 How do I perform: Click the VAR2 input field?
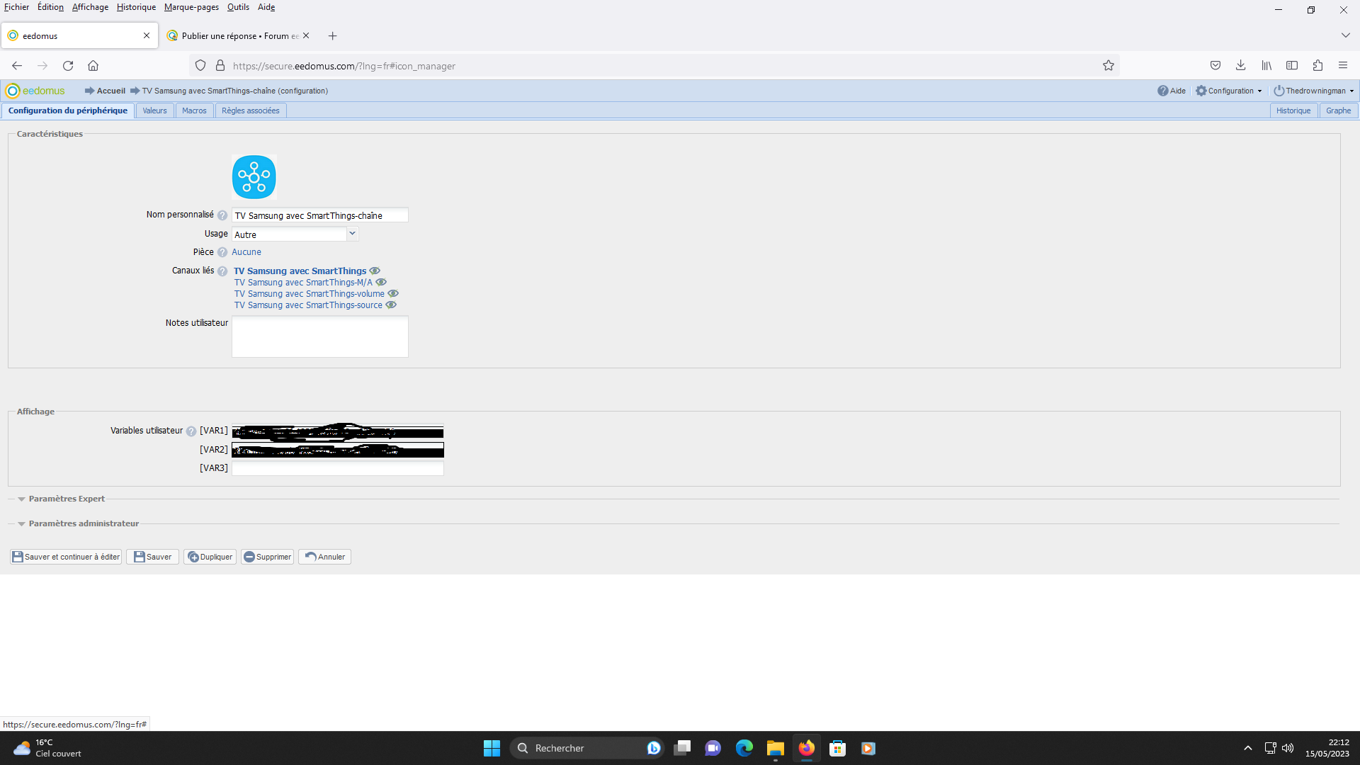pyautogui.click(x=338, y=450)
